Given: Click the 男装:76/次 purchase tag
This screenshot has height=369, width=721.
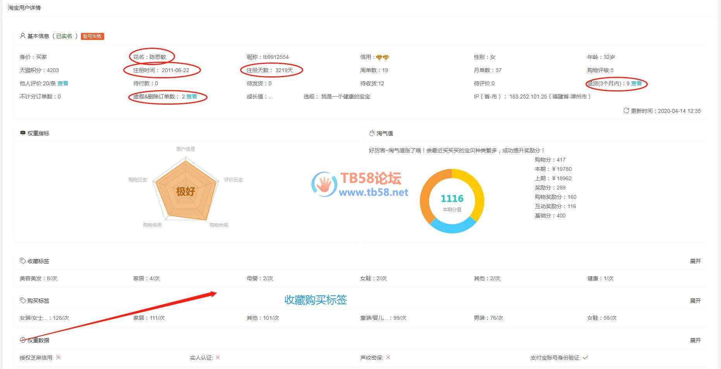Looking at the screenshot, I should [488, 318].
